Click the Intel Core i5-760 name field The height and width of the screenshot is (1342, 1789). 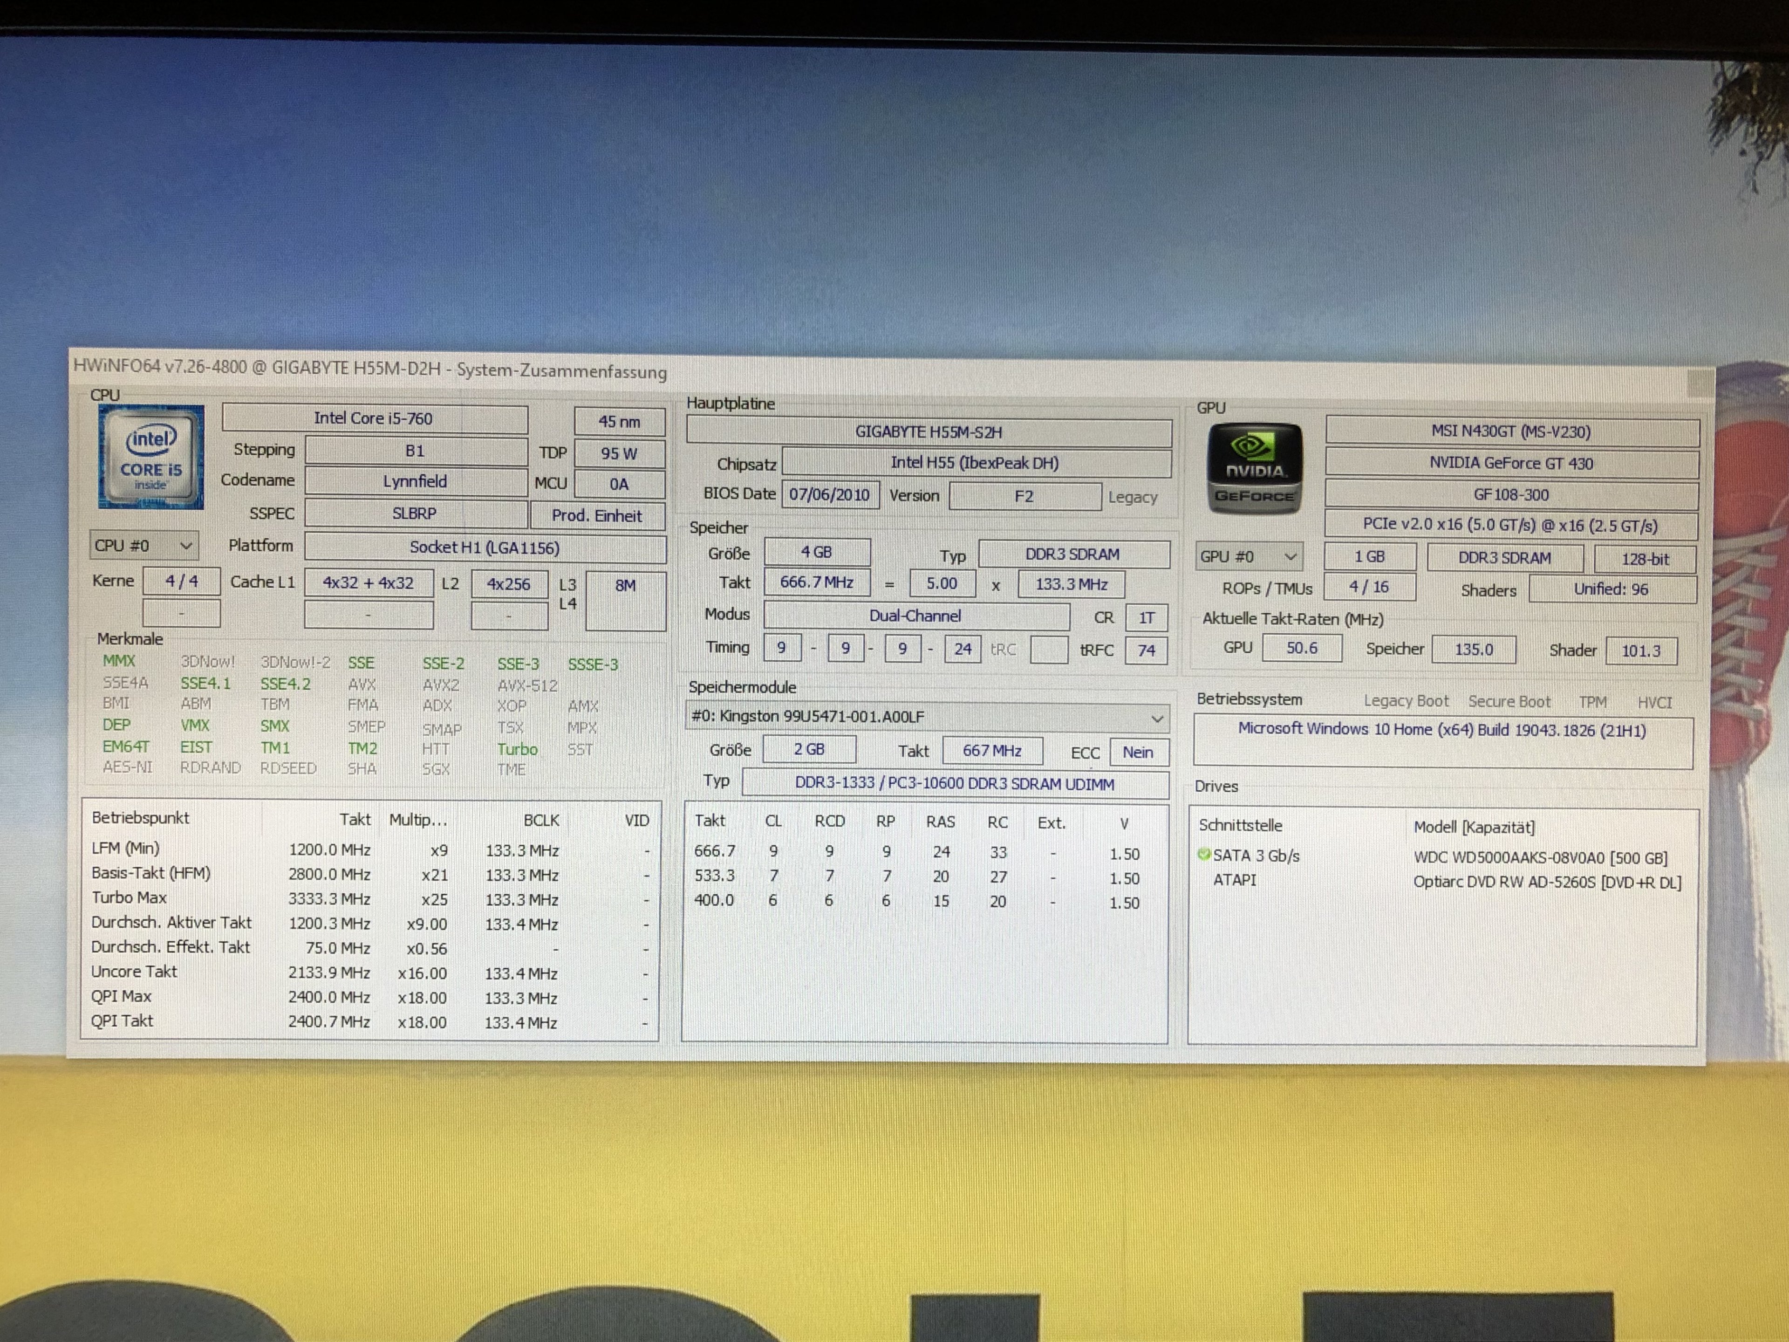[x=375, y=418]
